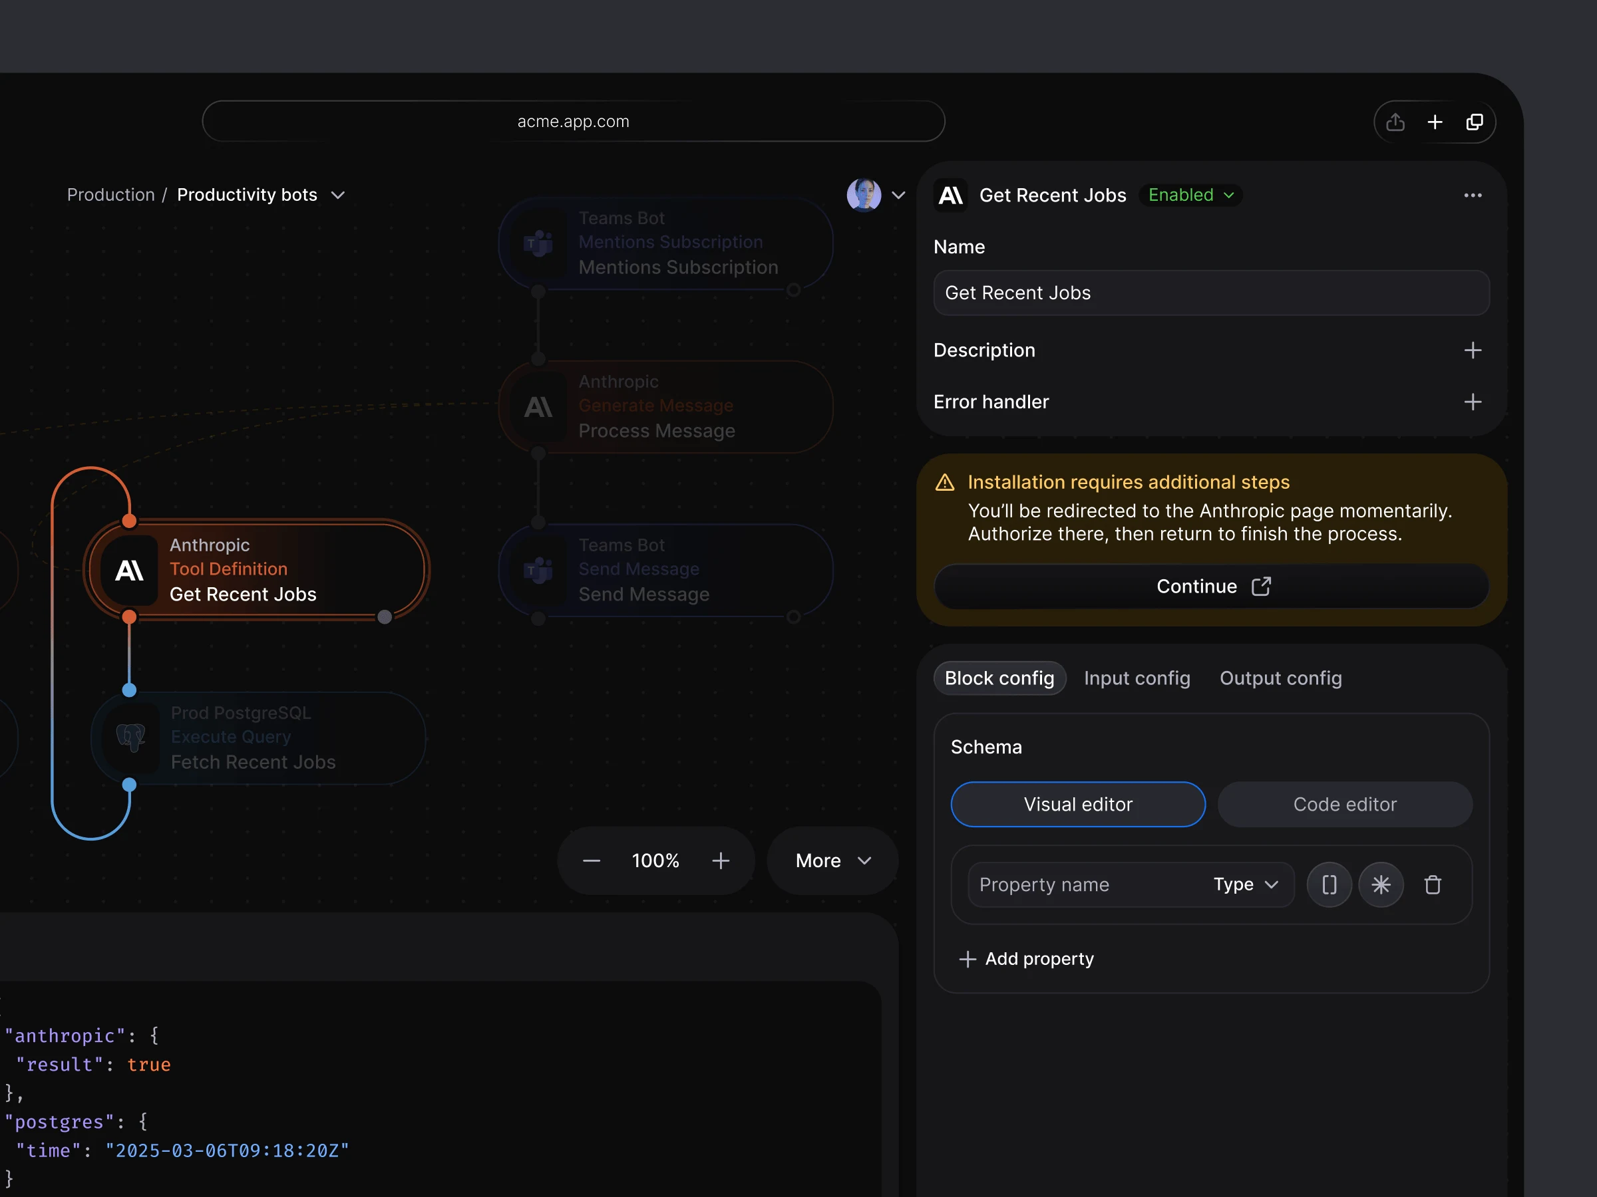This screenshot has width=1597, height=1197.
Task: Toggle the array brackets icon
Action: pyautogui.click(x=1328, y=884)
